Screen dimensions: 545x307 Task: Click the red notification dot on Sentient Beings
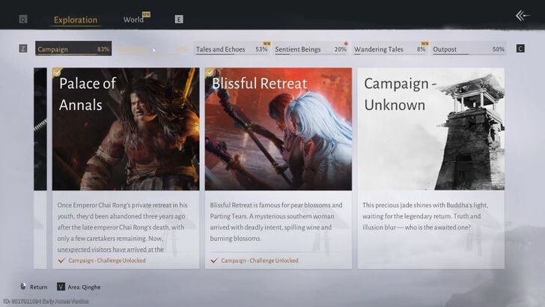346,44
